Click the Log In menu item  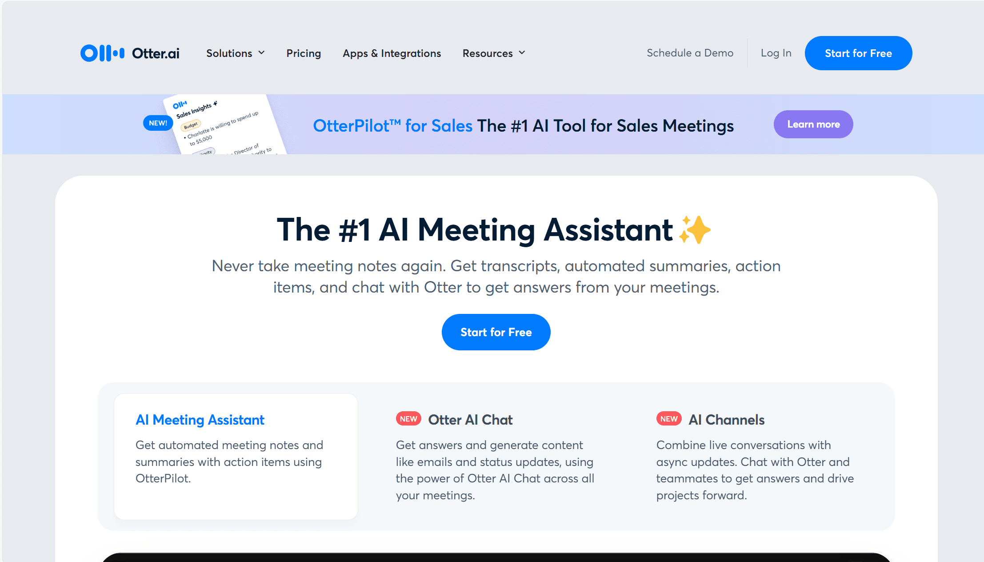click(775, 53)
